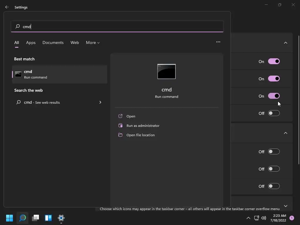Enable the first Off toggle in second section
Viewport: 300px width, 225px height.
click(274, 152)
